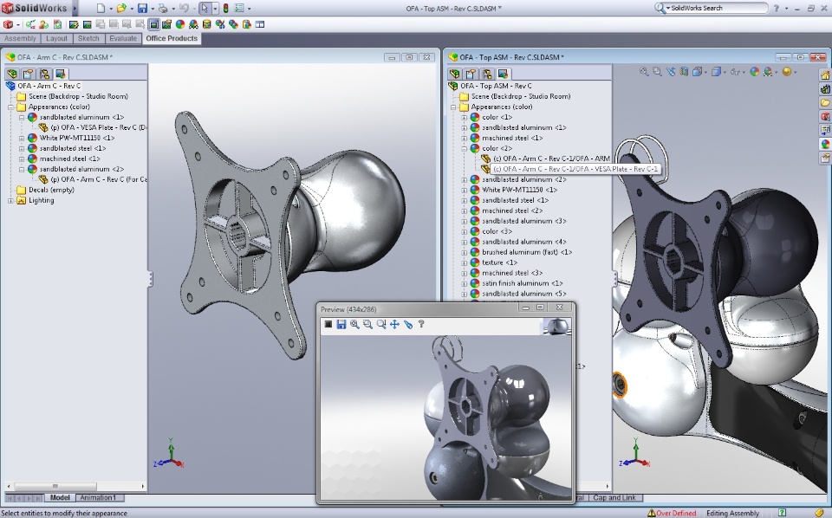Click the Over Defined status bar warning
Screen dimensions: 832x518
pyautogui.click(x=672, y=513)
